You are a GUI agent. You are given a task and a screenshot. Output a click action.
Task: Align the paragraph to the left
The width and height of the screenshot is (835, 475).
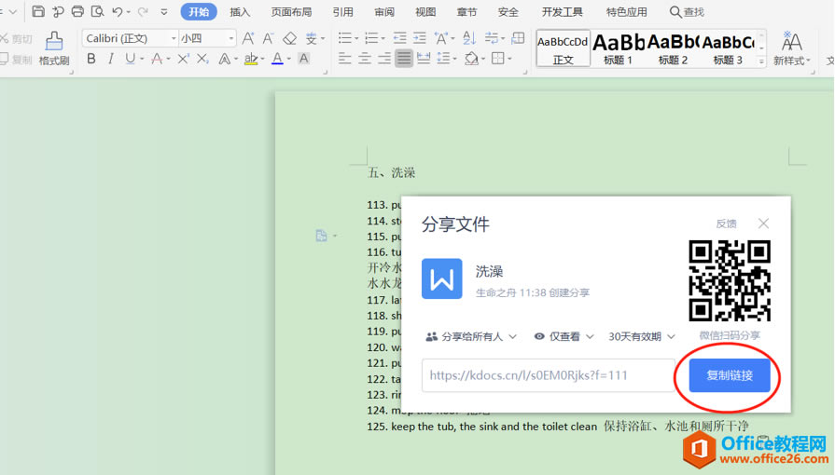click(344, 59)
